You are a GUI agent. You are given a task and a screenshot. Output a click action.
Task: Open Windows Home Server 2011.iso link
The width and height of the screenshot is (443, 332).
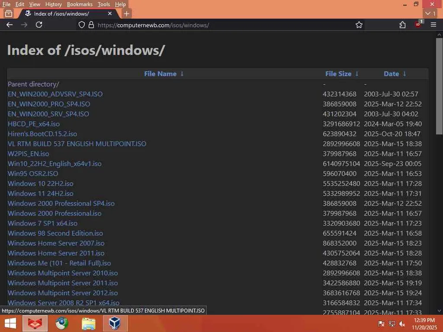[56, 253]
